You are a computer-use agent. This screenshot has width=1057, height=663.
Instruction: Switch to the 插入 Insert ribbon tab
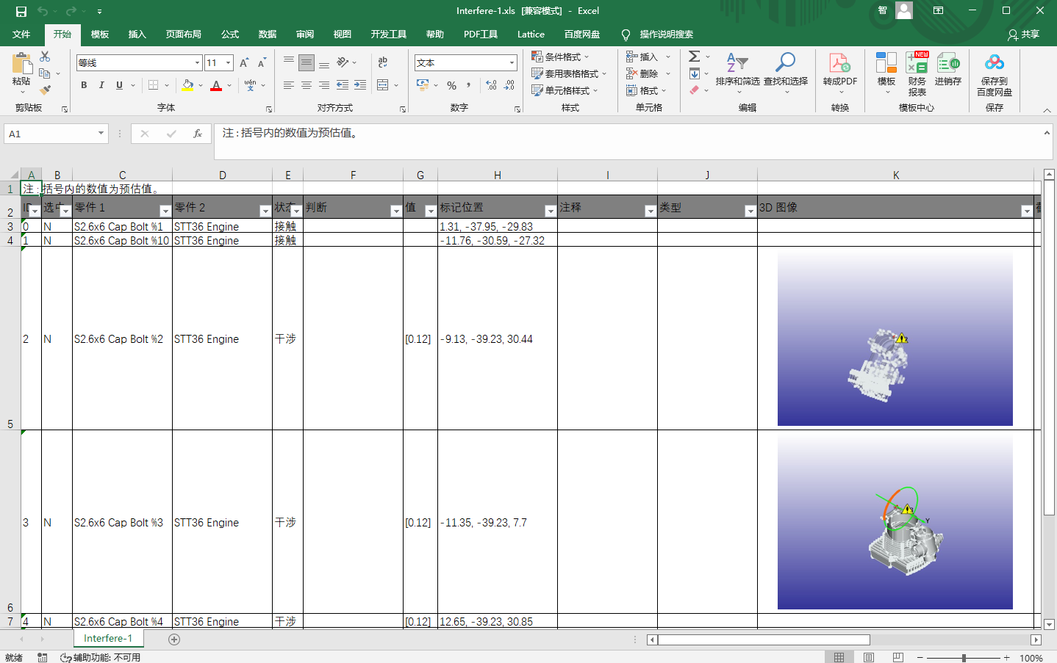pyautogui.click(x=137, y=35)
